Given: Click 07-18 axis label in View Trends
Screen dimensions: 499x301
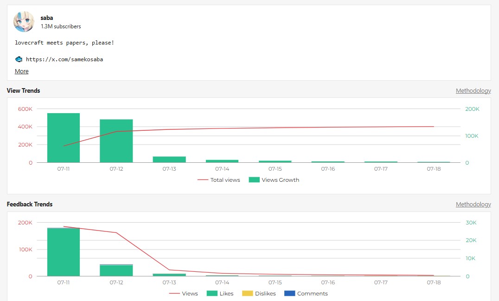Looking at the screenshot, I should pyautogui.click(x=434, y=169).
